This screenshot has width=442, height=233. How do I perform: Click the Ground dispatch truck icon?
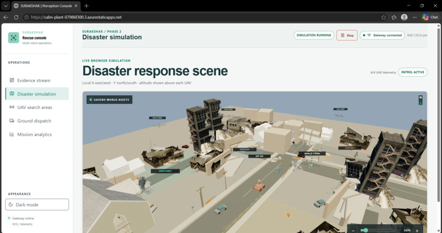pos(12,120)
